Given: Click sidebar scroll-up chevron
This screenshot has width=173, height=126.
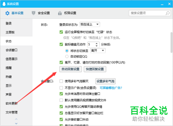Looking at the screenshot, I should pos(16,119).
